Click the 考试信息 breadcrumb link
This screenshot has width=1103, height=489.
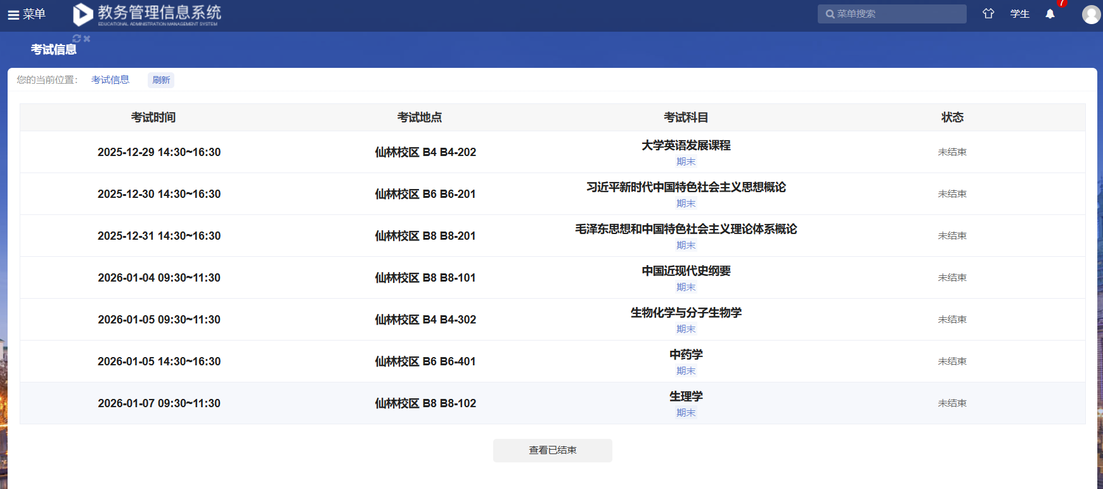[110, 80]
